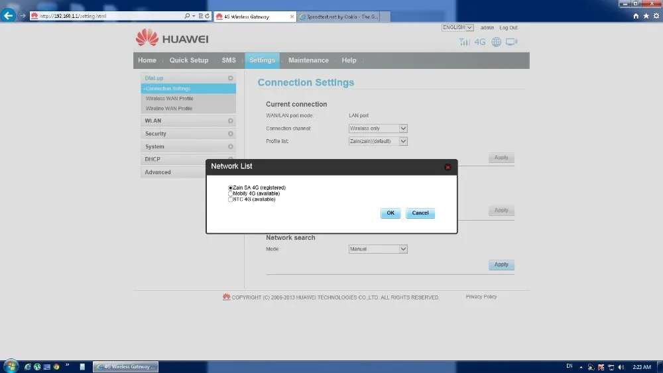663x373 pixels.
Task: Select STC 4G (available) network
Action: 231,199
